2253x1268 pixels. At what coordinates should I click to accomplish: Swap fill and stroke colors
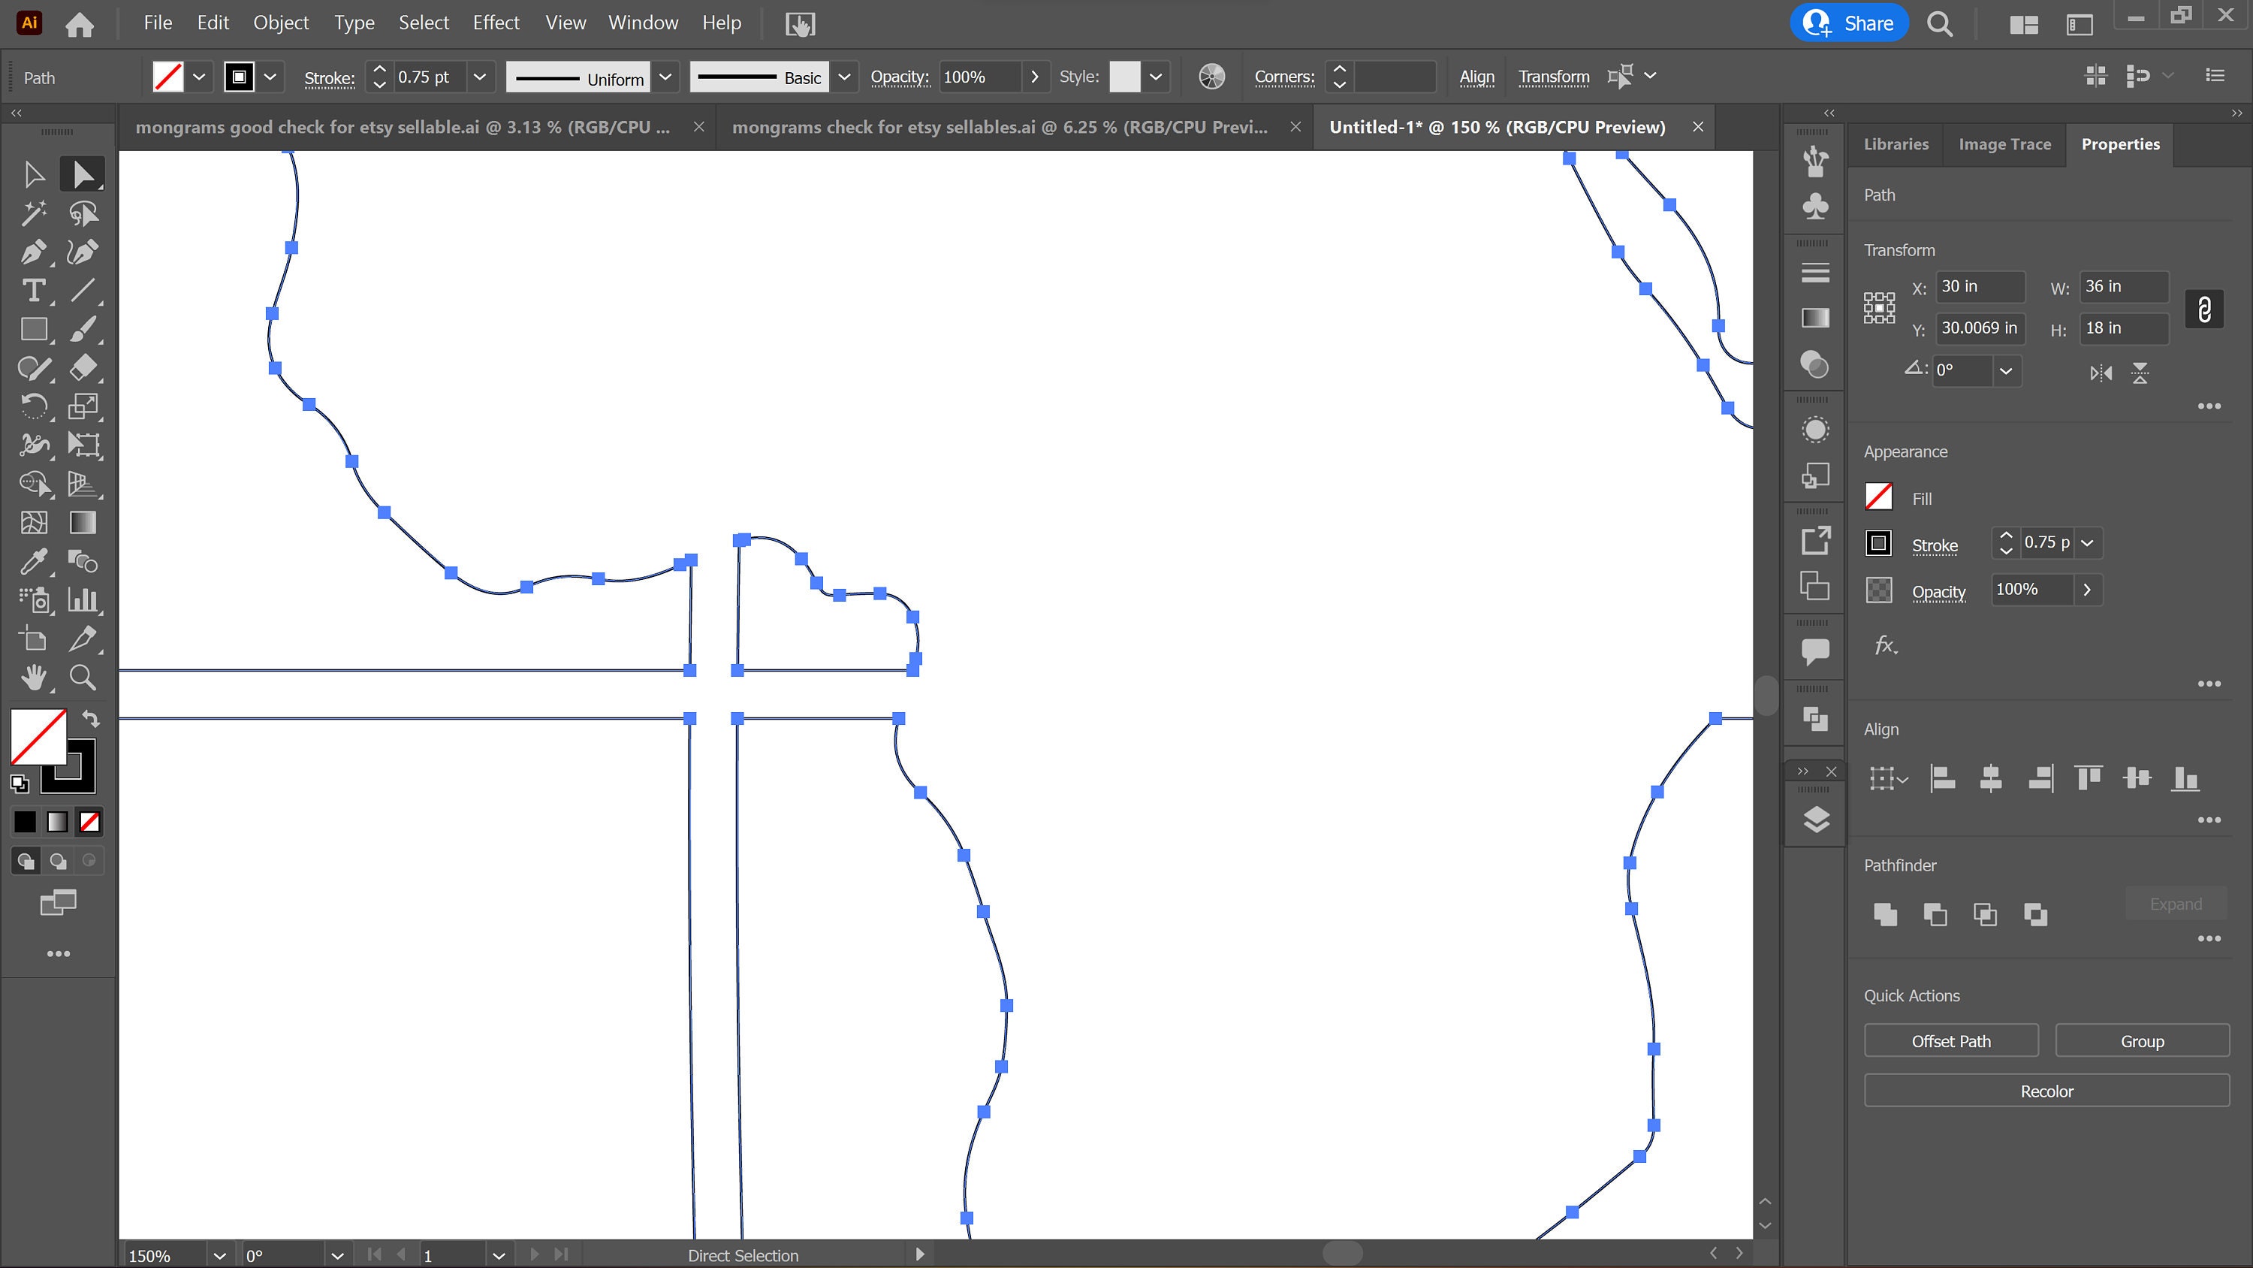click(92, 718)
